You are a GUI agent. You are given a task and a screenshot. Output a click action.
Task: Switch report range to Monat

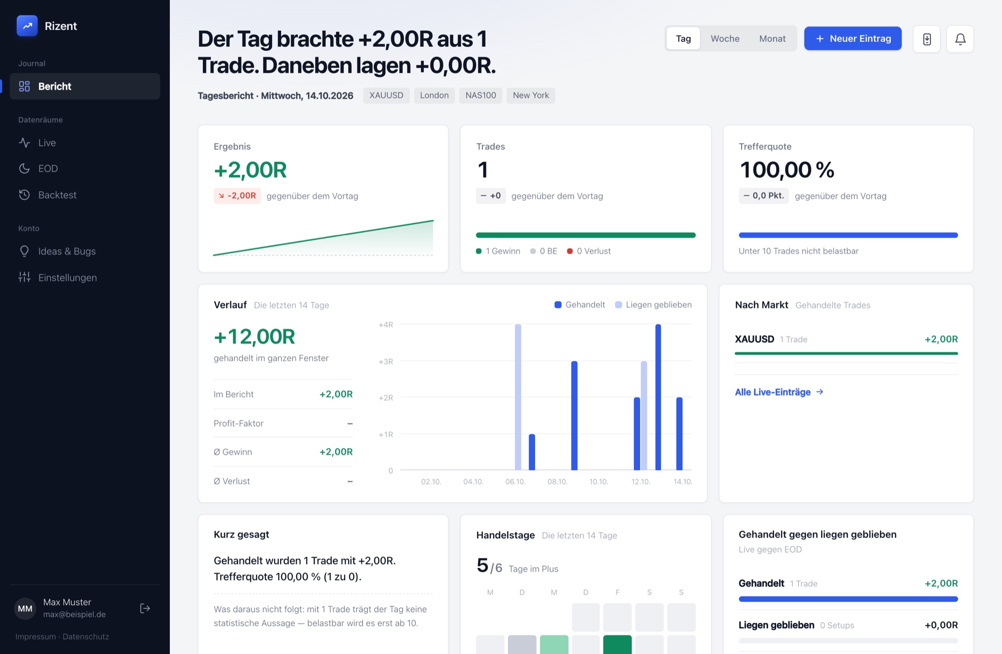click(x=772, y=39)
